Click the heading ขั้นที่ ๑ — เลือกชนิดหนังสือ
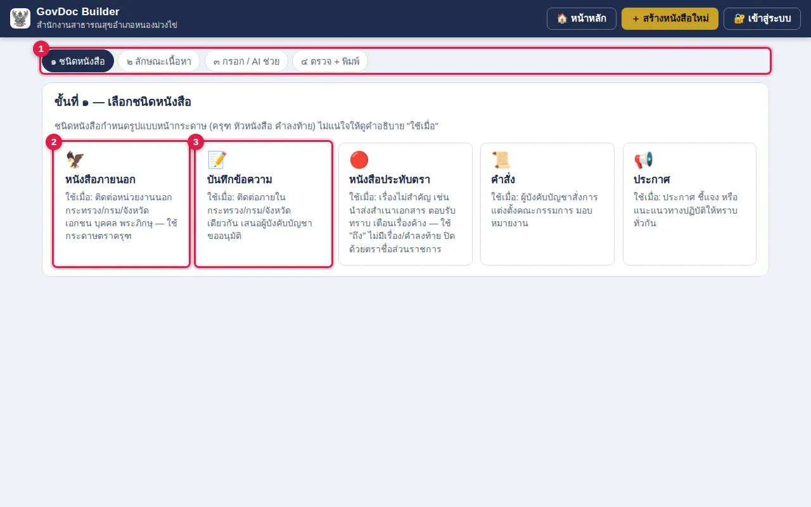Image resolution: width=811 pixels, height=507 pixels. 123,101
